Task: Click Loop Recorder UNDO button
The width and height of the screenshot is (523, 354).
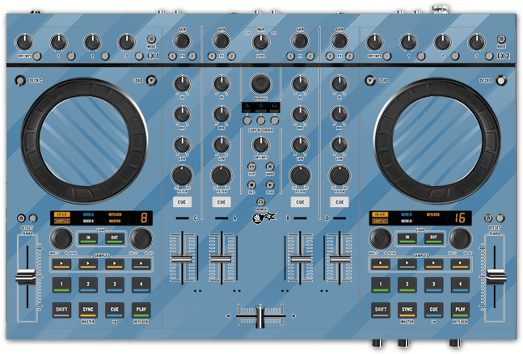Action: coord(269,166)
